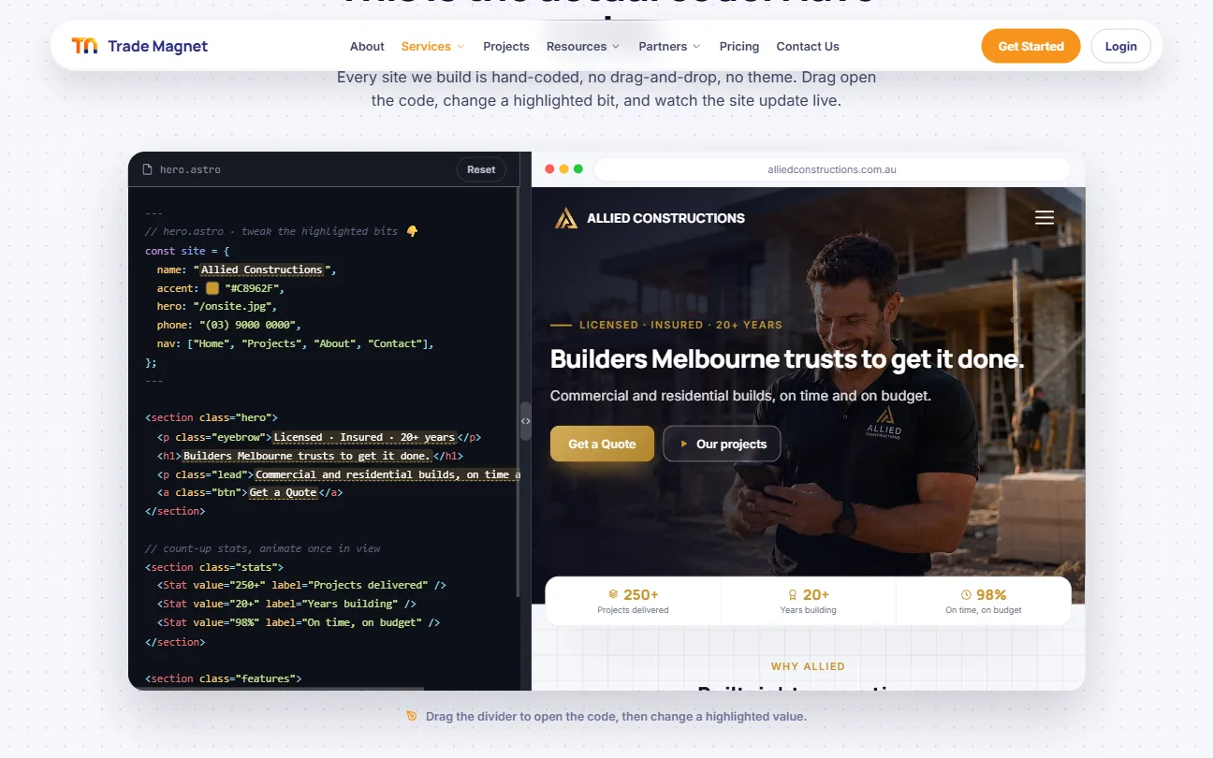The image size is (1213, 758).
Task: Go to the Pricing page
Action: pos(739,46)
